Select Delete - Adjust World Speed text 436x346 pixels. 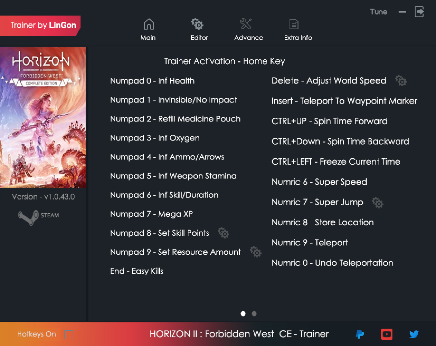pyautogui.click(x=329, y=81)
